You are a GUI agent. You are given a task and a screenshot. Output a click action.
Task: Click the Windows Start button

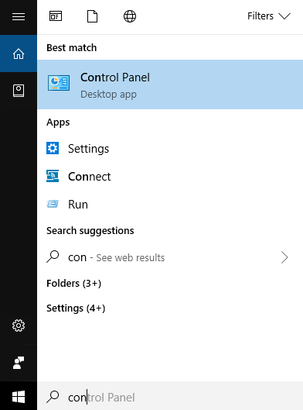[x=19, y=397]
